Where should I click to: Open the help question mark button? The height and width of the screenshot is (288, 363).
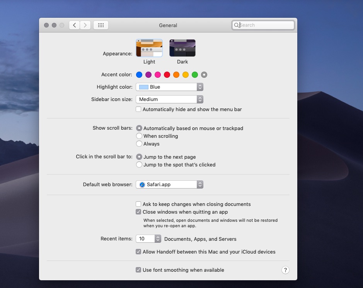coord(285,270)
